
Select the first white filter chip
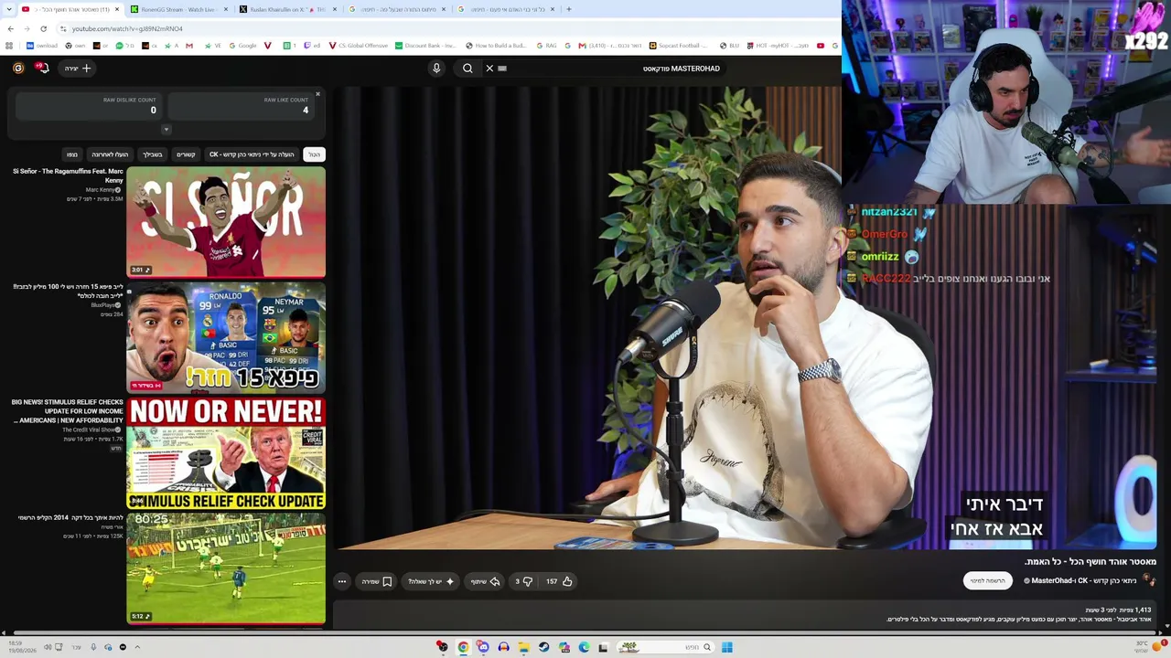click(314, 154)
